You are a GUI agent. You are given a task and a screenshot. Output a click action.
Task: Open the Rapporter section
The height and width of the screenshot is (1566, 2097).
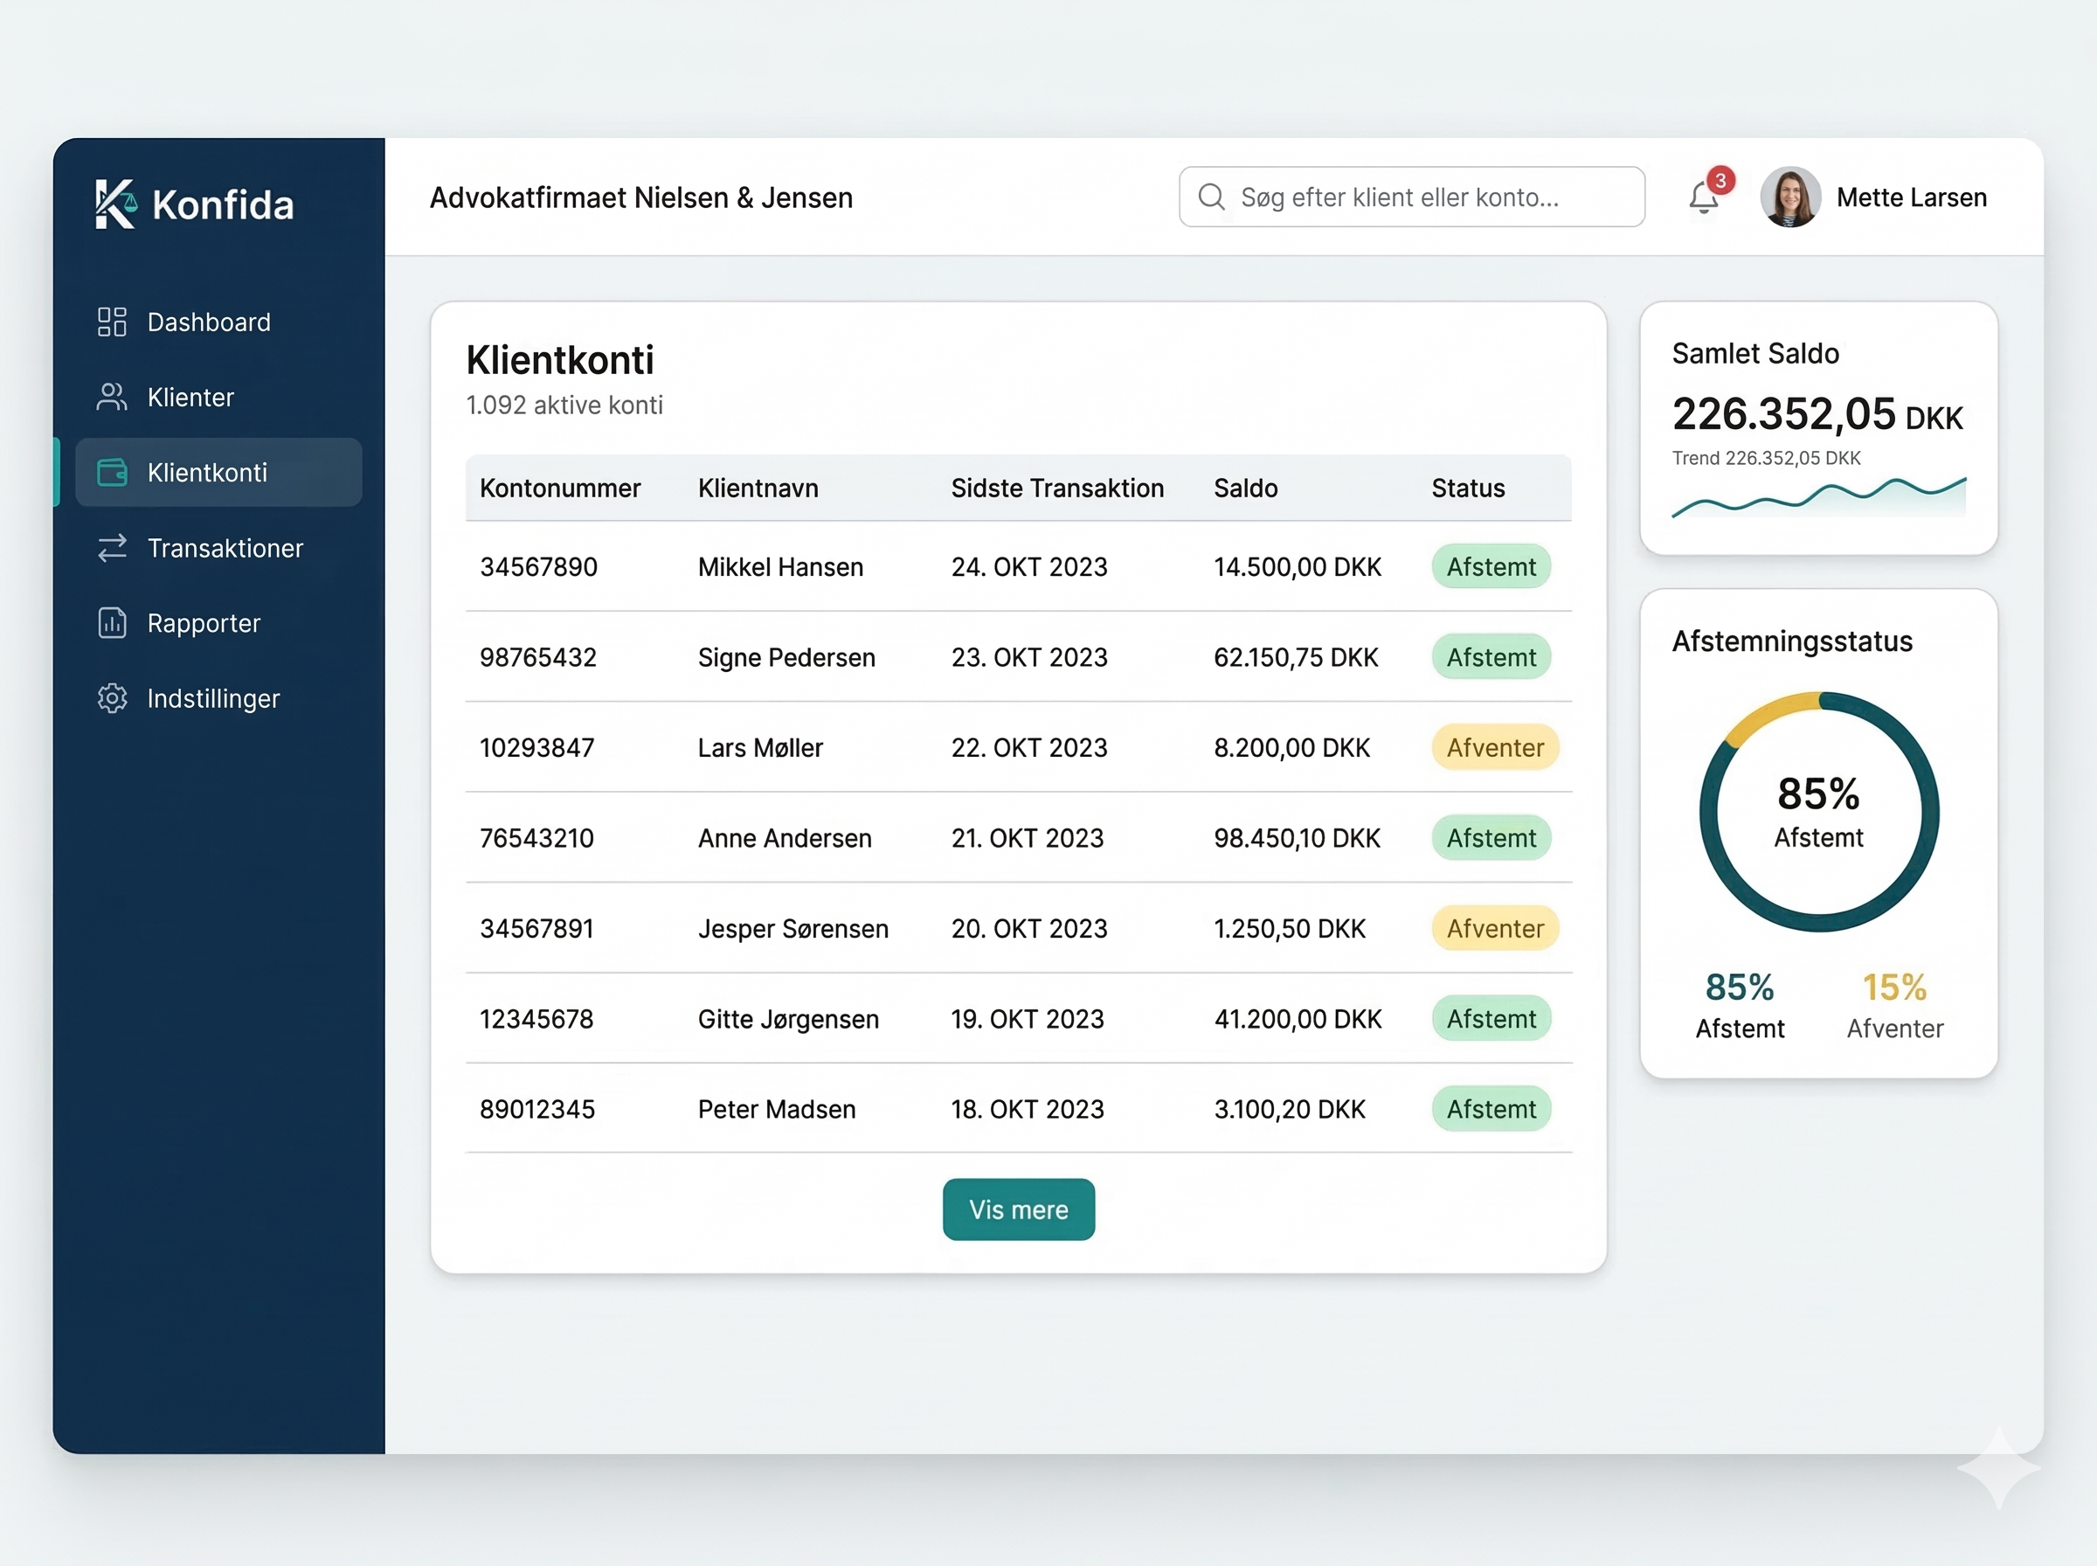[x=219, y=623]
